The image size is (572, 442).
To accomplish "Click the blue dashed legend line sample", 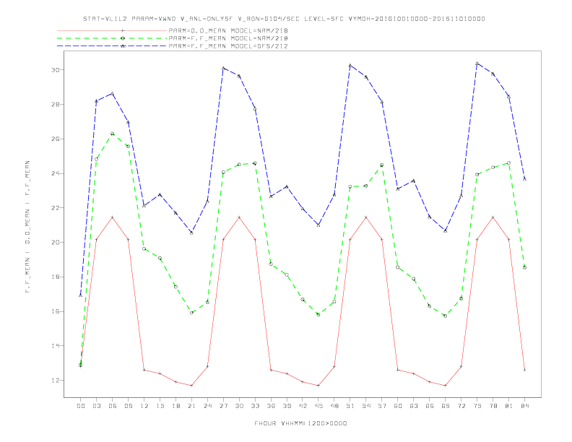I will click(x=112, y=46).
